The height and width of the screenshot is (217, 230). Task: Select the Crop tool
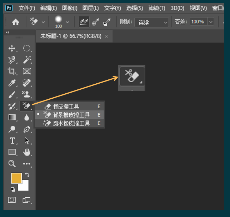point(12,71)
